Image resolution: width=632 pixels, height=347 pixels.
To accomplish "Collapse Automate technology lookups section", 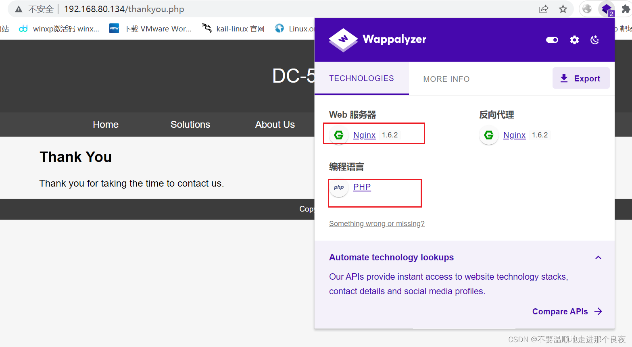I will [598, 258].
